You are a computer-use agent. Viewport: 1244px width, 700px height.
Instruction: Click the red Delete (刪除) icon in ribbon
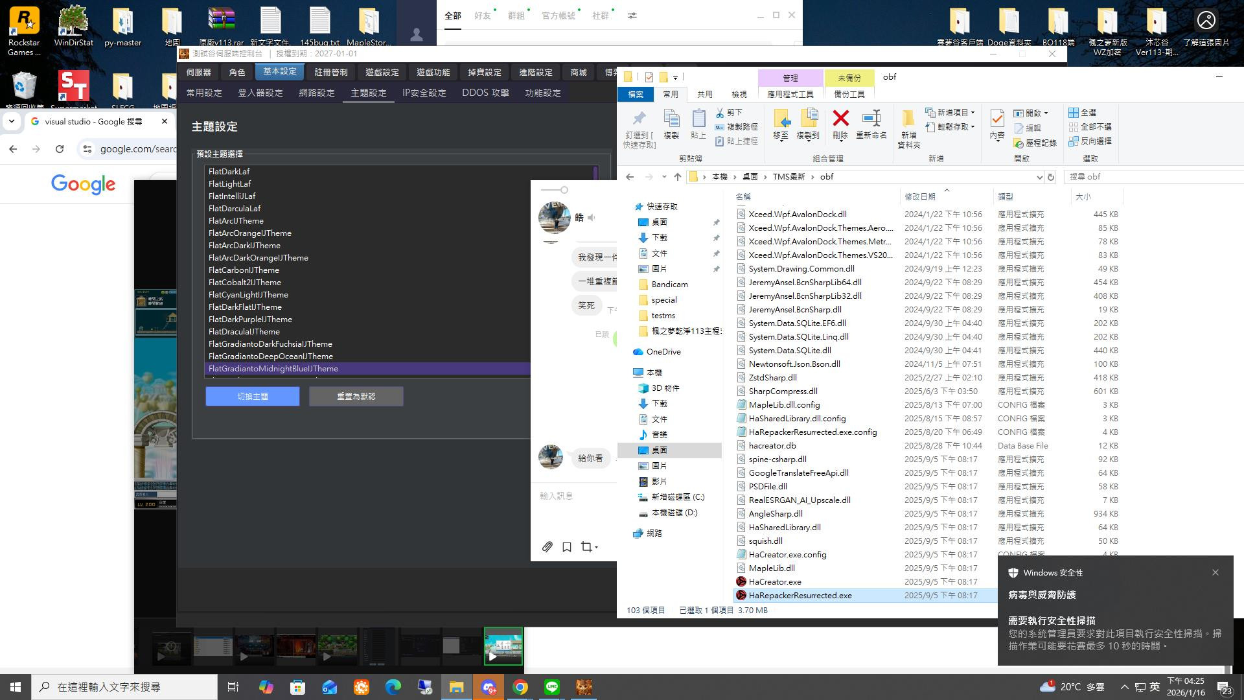click(840, 119)
